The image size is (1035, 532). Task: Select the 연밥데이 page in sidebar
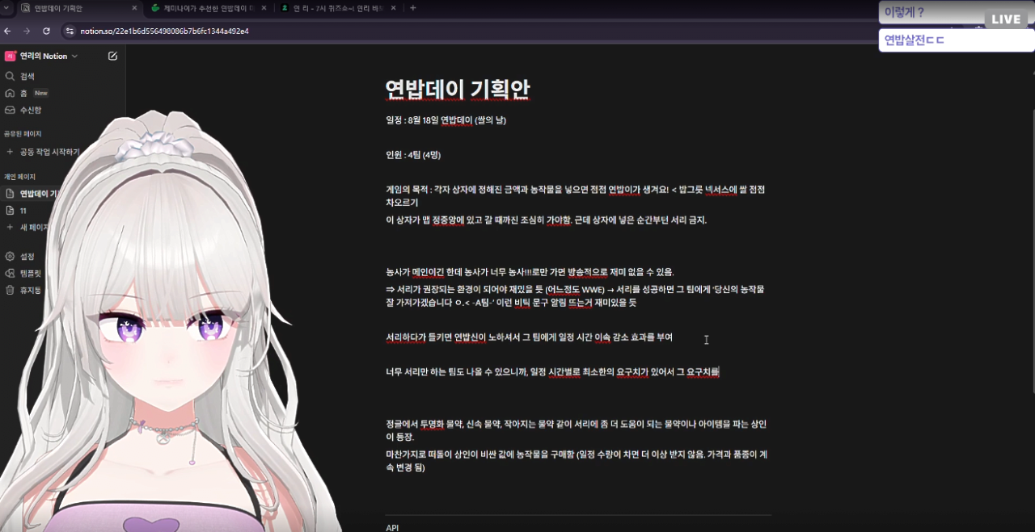click(37, 194)
